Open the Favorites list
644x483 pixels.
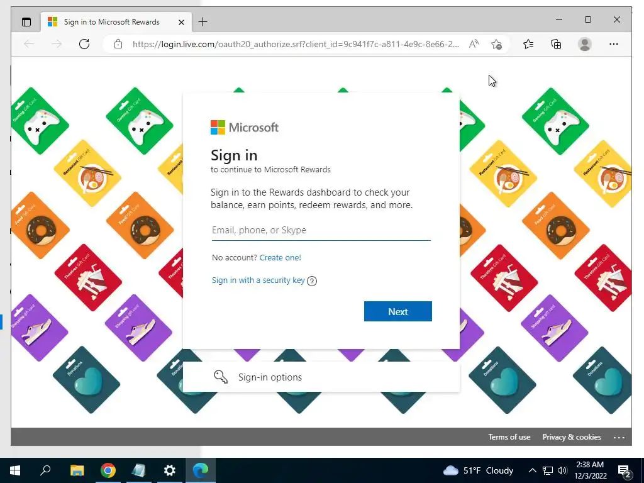[x=528, y=44]
